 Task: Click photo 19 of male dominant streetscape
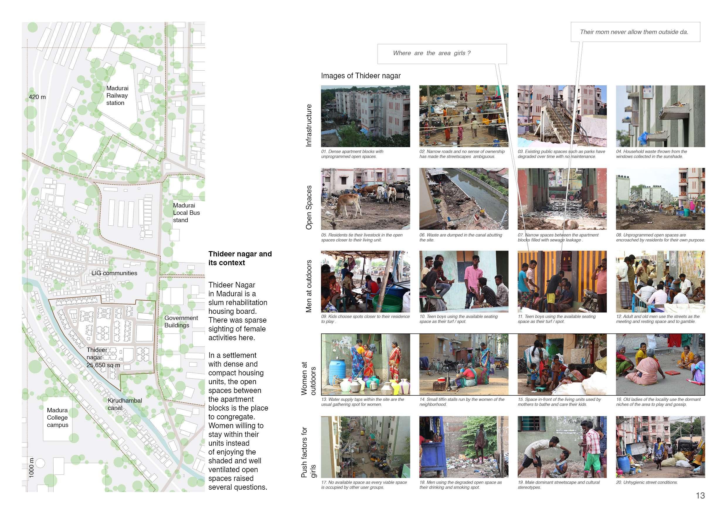[562, 447]
